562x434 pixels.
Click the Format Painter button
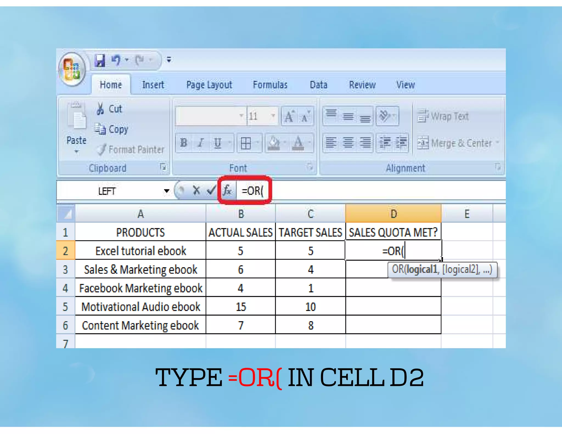(x=131, y=150)
